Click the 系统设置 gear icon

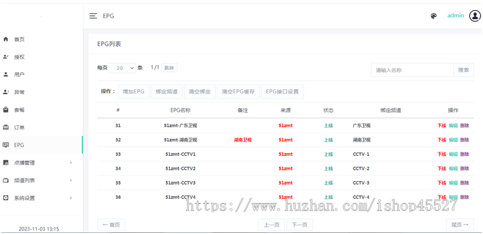tap(5, 198)
